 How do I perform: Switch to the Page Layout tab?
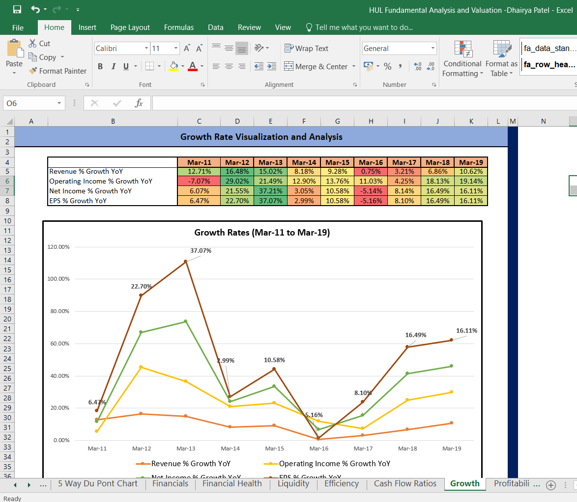point(130,27)
